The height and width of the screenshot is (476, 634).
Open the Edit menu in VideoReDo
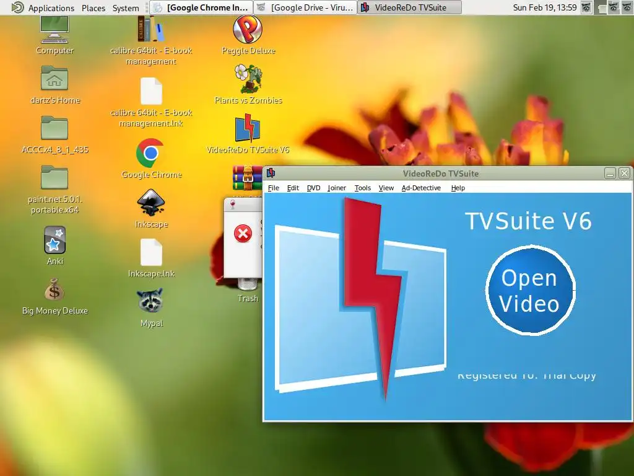pyautogui.click(x=293, y=188)
